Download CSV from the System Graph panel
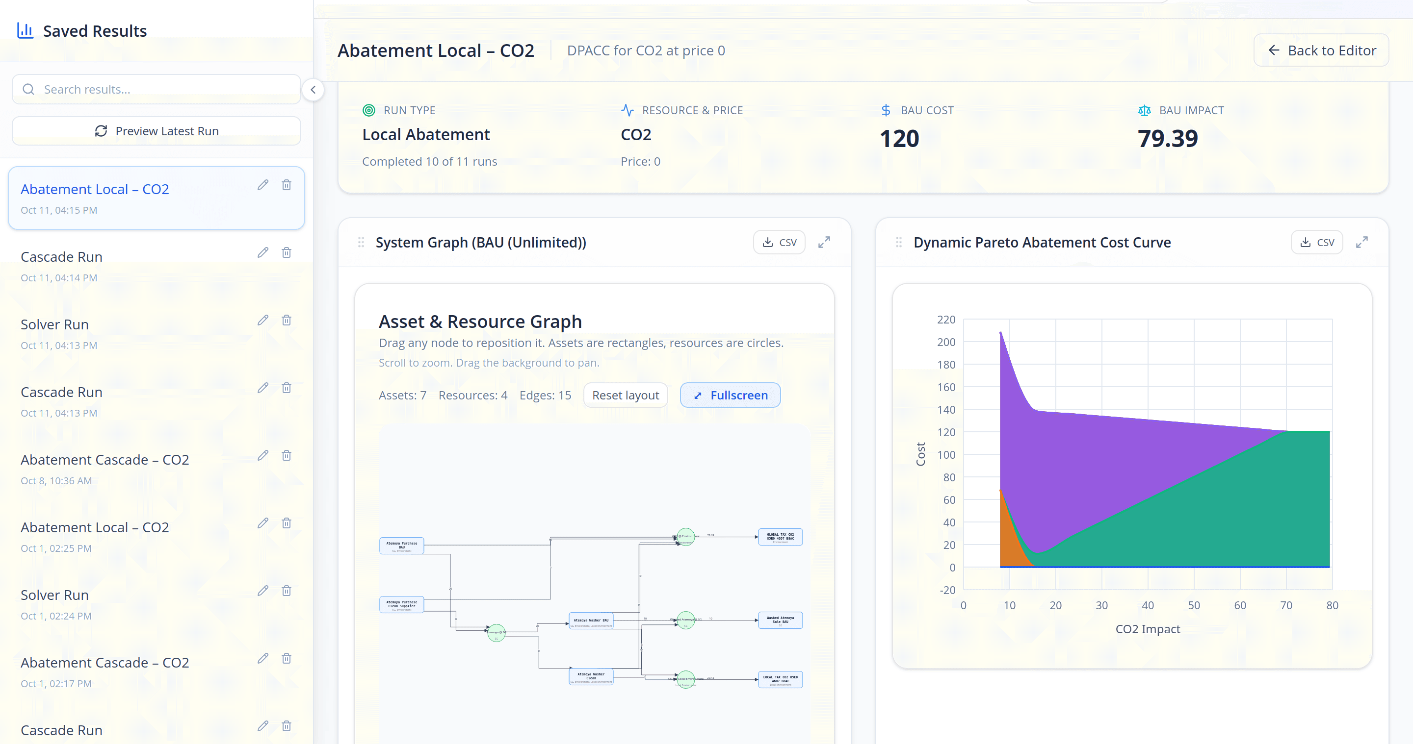 coord(780,242)
